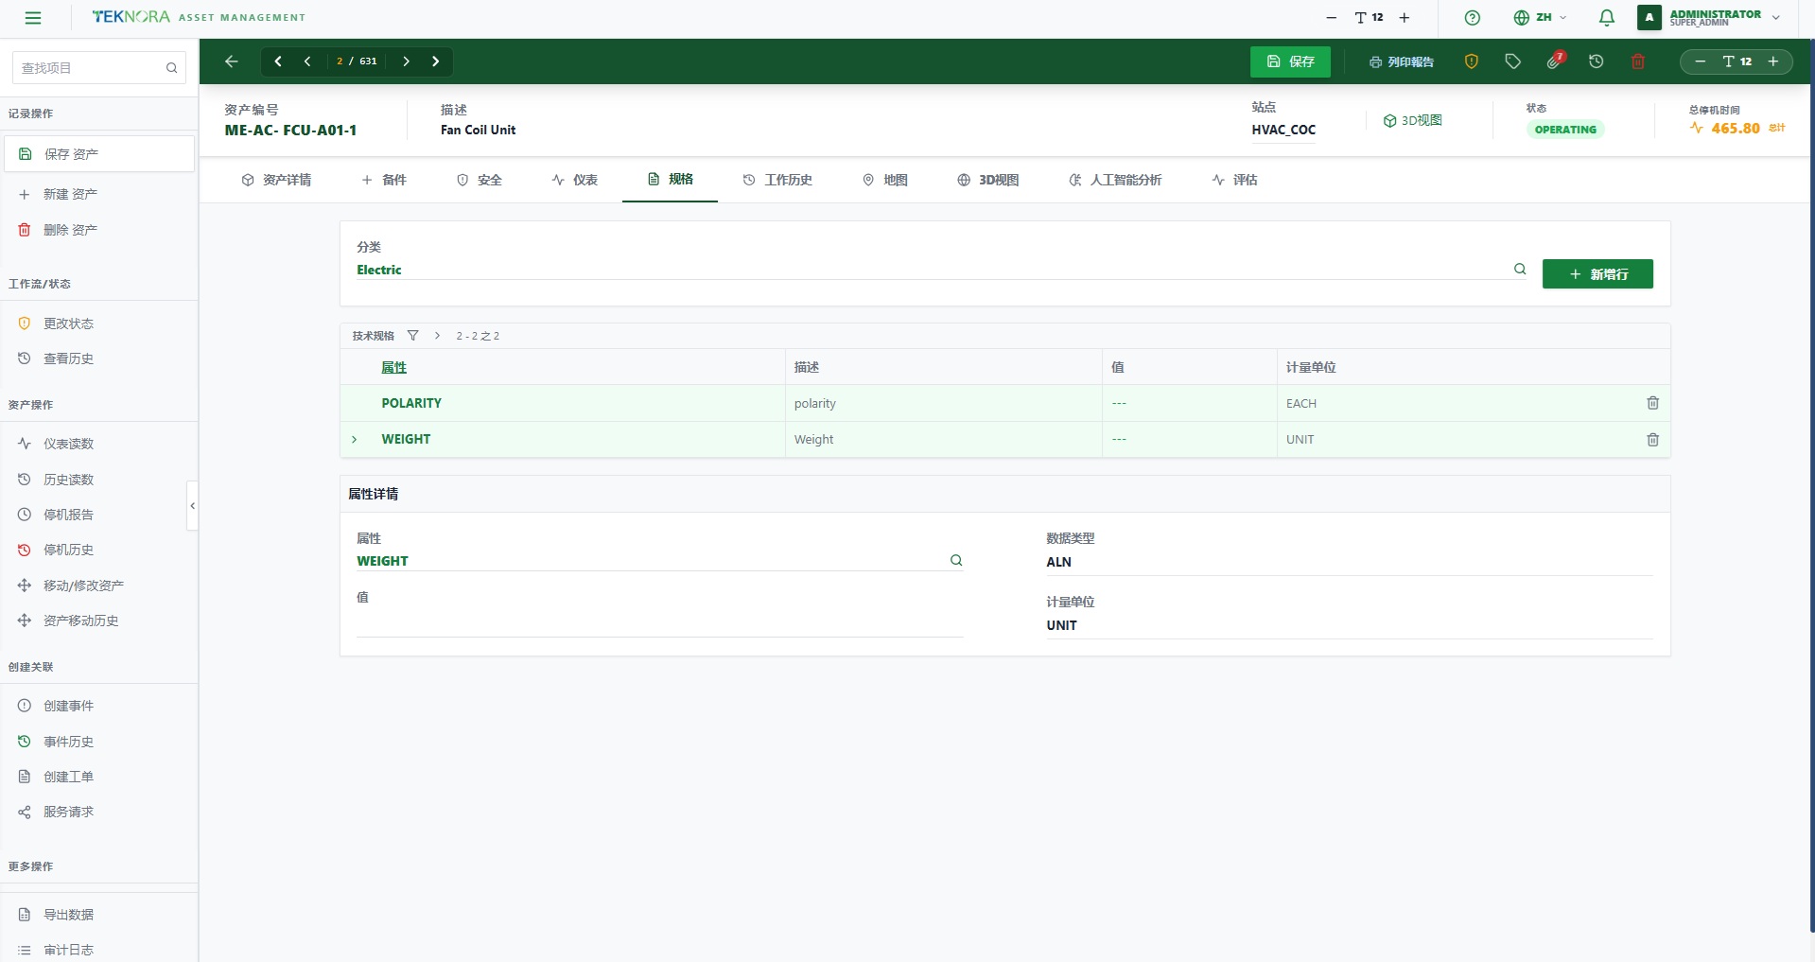This screenshot has width=1815, height=962.
Task: Go back with the left arrow icon
Action: tap(232, 61)
